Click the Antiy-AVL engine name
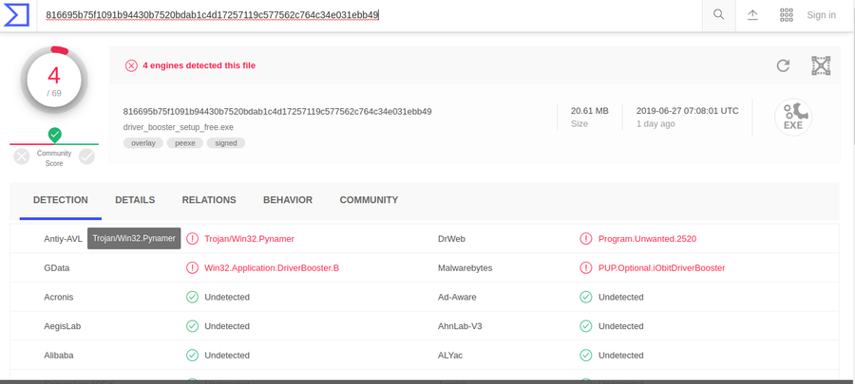The width and height of the screenshot is (855, 384). point(64,239)
